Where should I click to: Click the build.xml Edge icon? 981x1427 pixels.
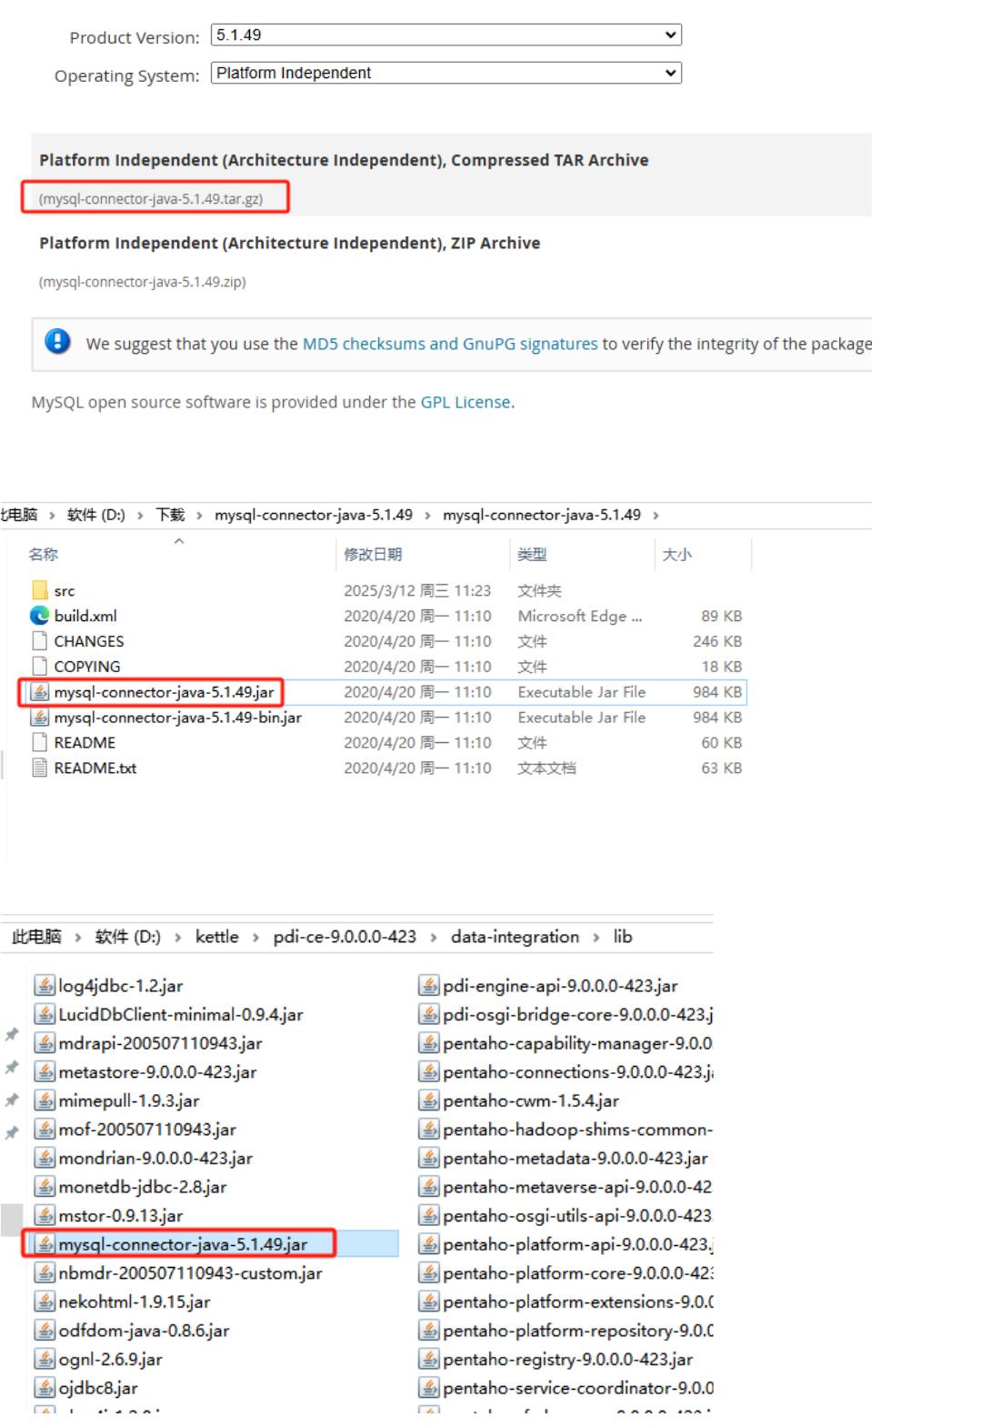pos(39,616)
